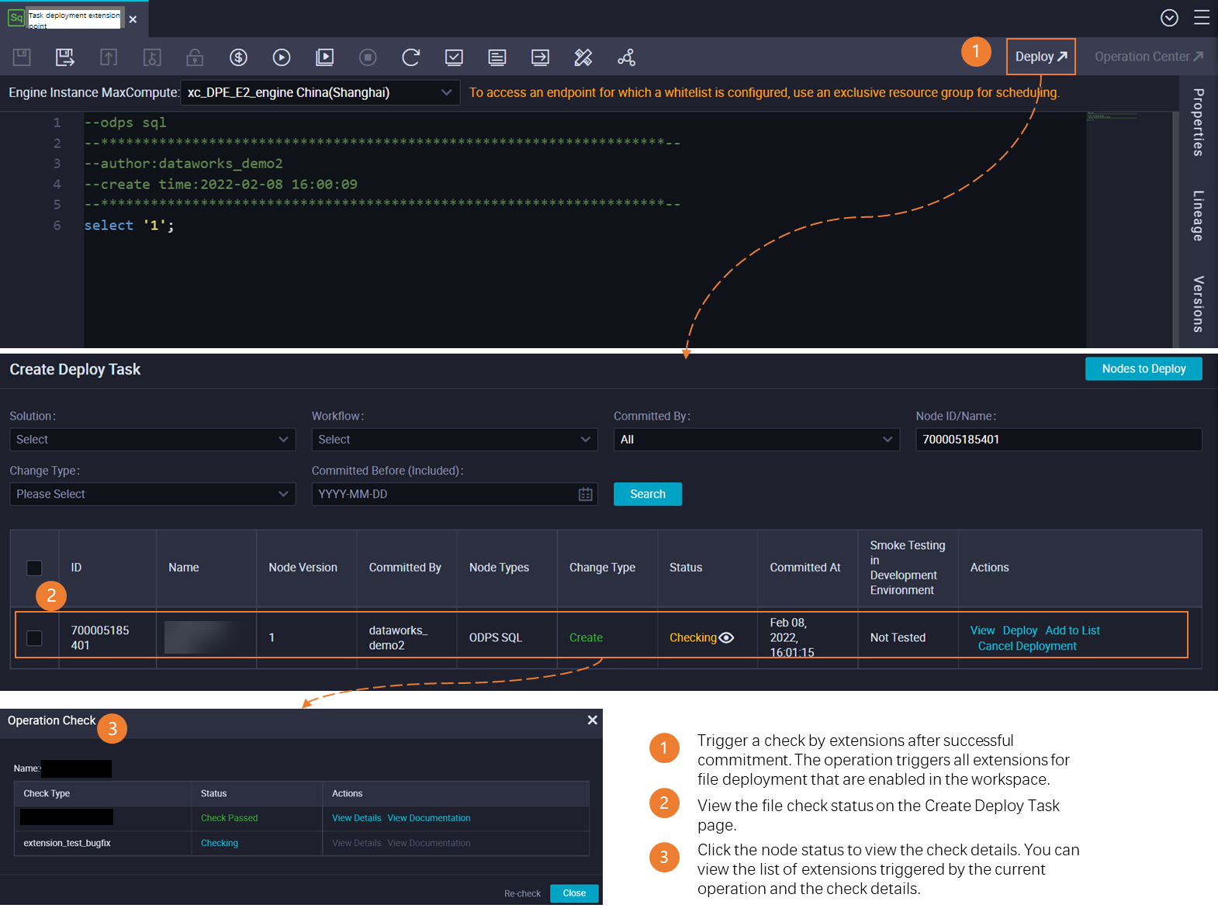Click the Search button
The height and width of the screenshot is (908, 1218).
[x=648, y=494]
